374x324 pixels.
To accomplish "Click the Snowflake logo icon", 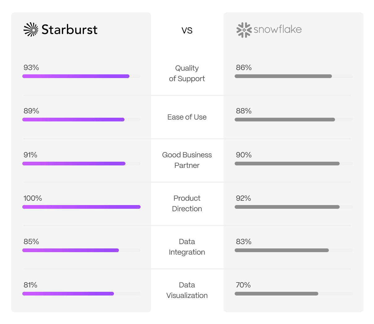I will coord(244,30).
